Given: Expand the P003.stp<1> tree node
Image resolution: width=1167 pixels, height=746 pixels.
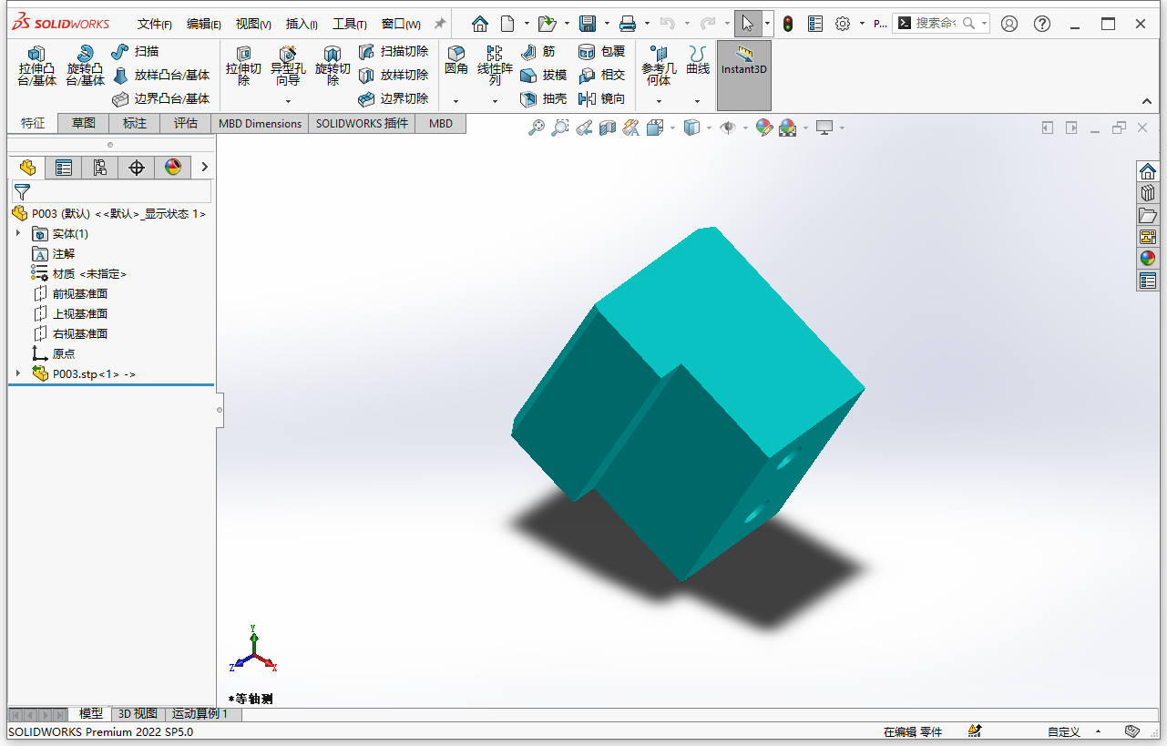Looking at the screenshot, I should (x=18, y=373).
